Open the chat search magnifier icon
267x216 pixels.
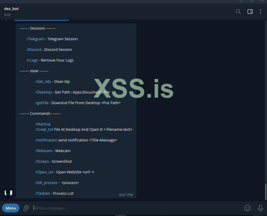238,12
